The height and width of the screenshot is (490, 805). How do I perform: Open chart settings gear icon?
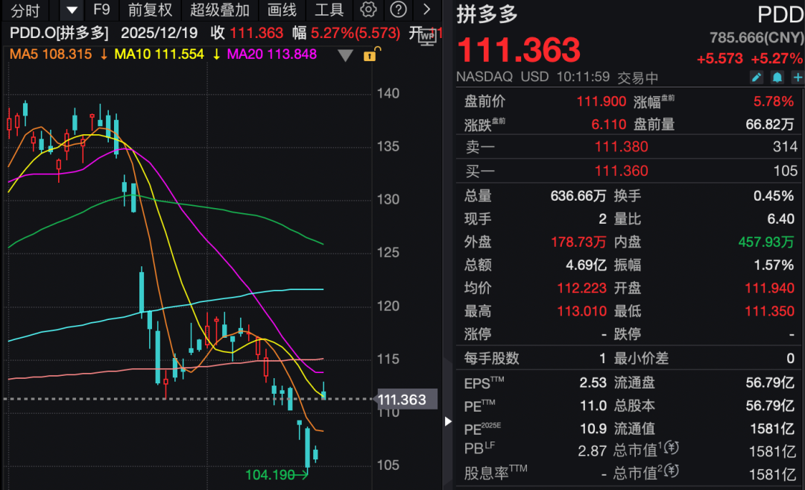(x=368, y=10)
